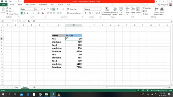This screenshot has height=97, width=173.
Task: Adjust the zoom slider handle
Action: click(159, 91)
